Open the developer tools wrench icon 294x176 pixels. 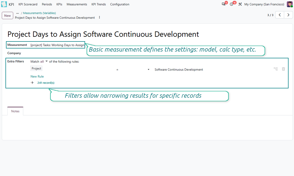[x=240, y=4]
